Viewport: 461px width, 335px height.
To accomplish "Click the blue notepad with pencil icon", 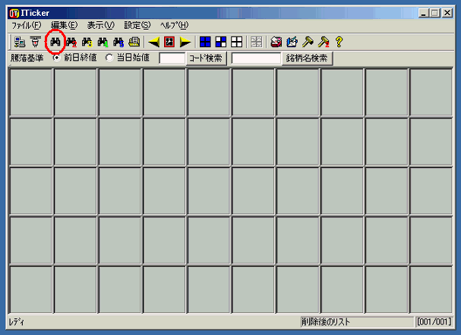I will 292,42.
